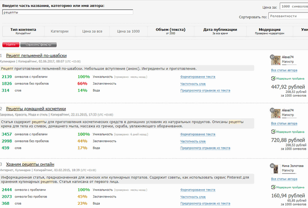Click 'Форматирование текста' for the пельменей article
The height and width of the screenshot is (208, 308).
pos(198,77)
